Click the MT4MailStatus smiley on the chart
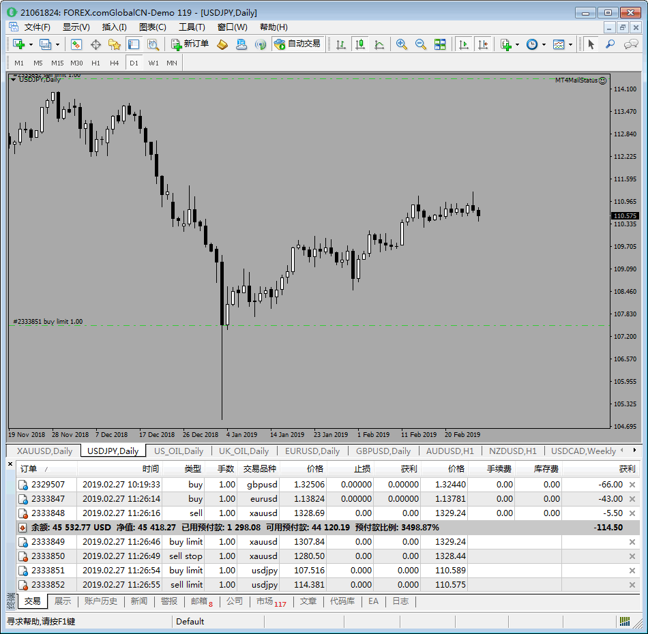The height and width of the screenshot is (634, 648). (x=602, y=80)
